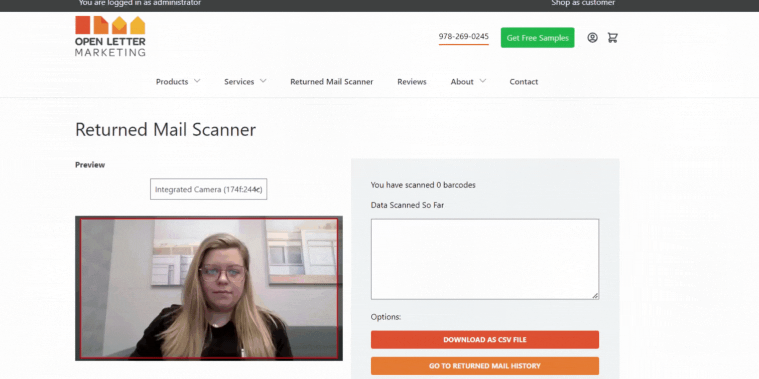Expand the About menu chevron
The image size is (759, 379).
[x=482, y=81]
